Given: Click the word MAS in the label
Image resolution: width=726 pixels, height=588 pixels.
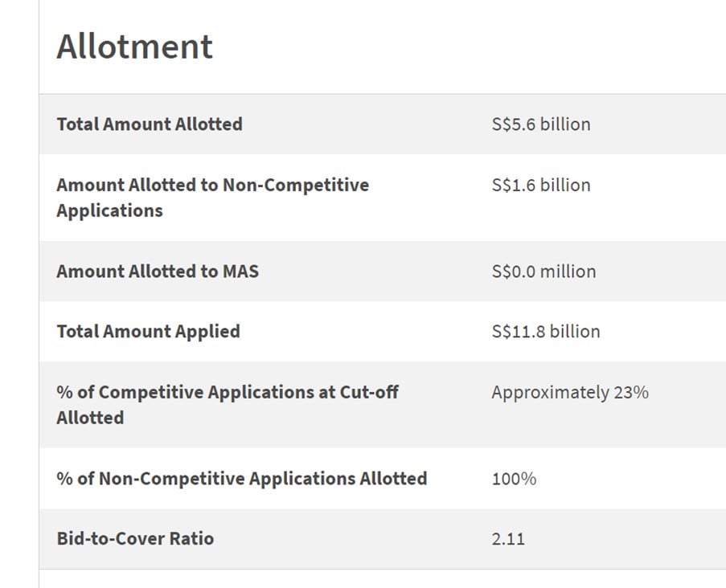Looking at the screenshot, I should click(240, 271).
